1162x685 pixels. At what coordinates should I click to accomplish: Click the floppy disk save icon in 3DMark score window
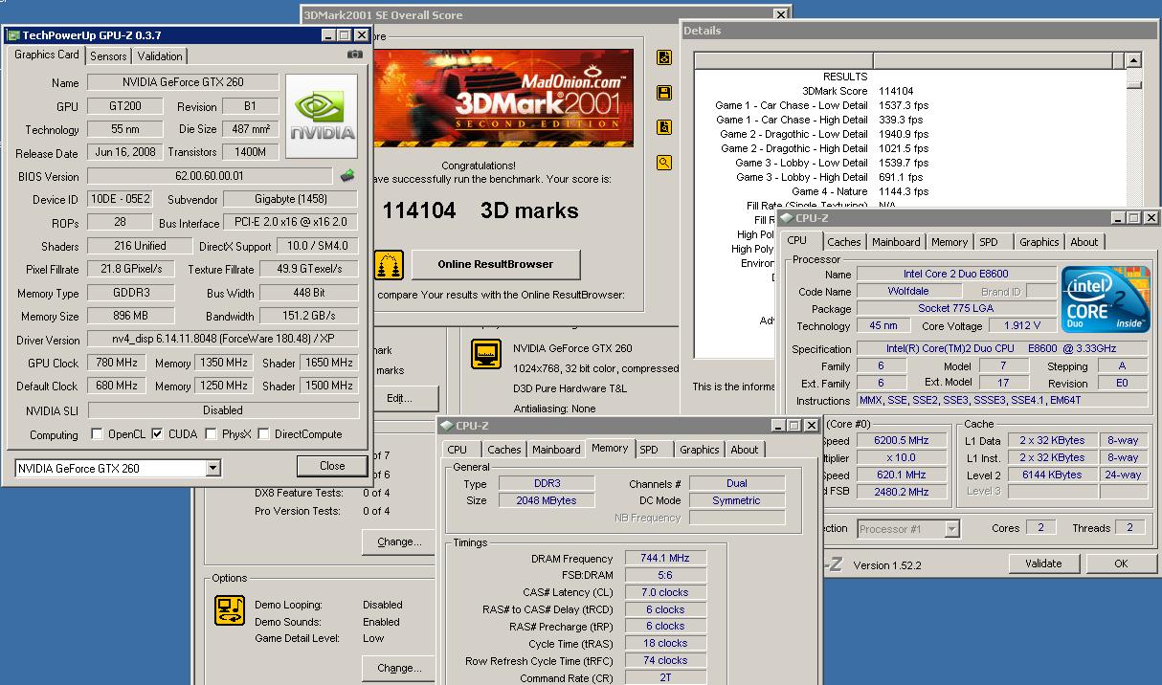[664, 93]
